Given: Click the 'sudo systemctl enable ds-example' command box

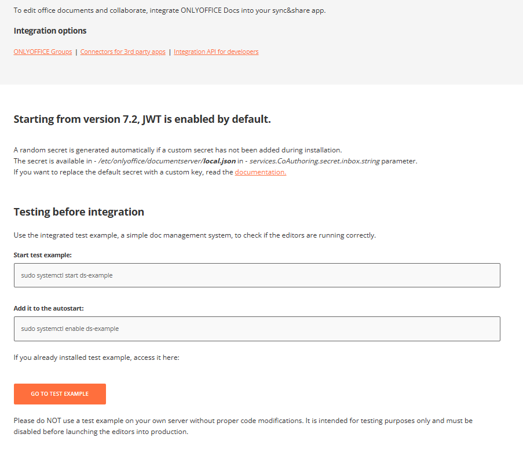Looking at the screenshot, I should click(257, 329).
